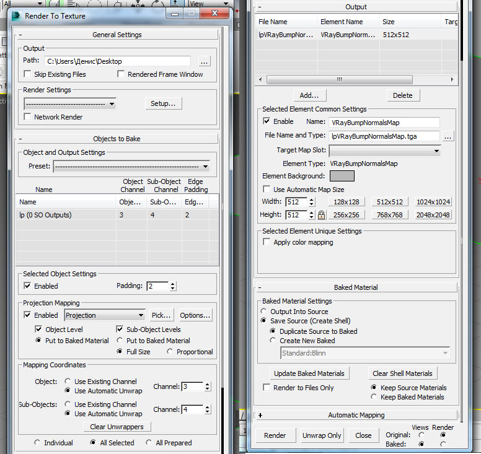The width and height of the screenshot is (481, 454).
Task: Click Pick button in Projection Mapping
Action: (161, 315)
